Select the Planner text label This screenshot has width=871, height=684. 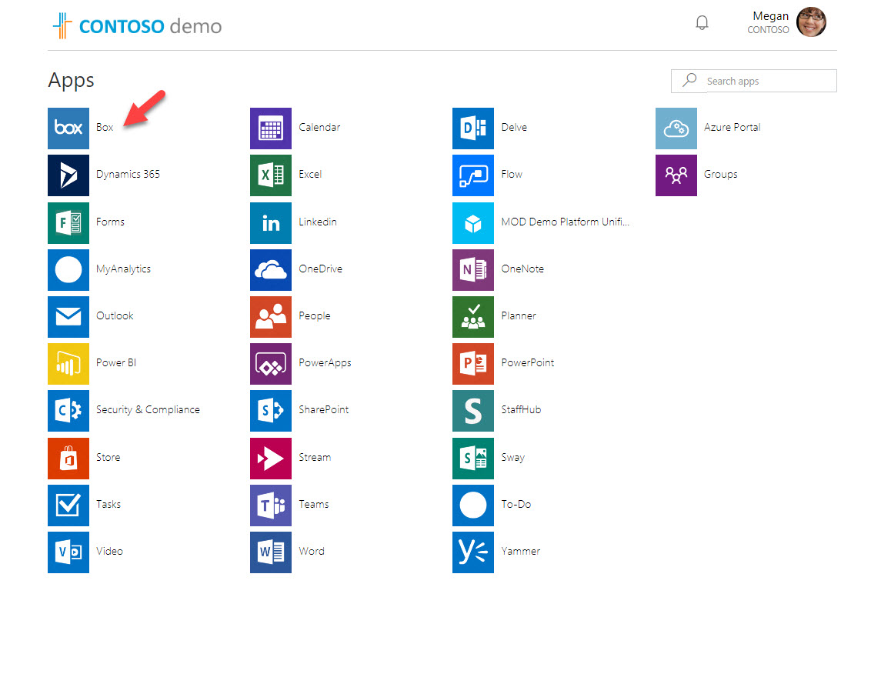[x=519, y=315]
